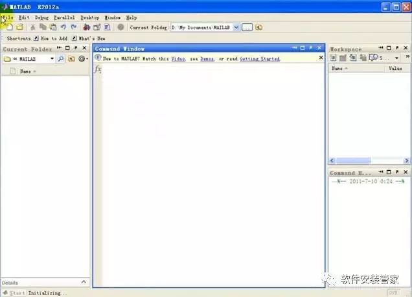Image resolution: width=412 pixels, height=297 pixels.
Task: Click the fx function browser icon
Action: (98, 69)
